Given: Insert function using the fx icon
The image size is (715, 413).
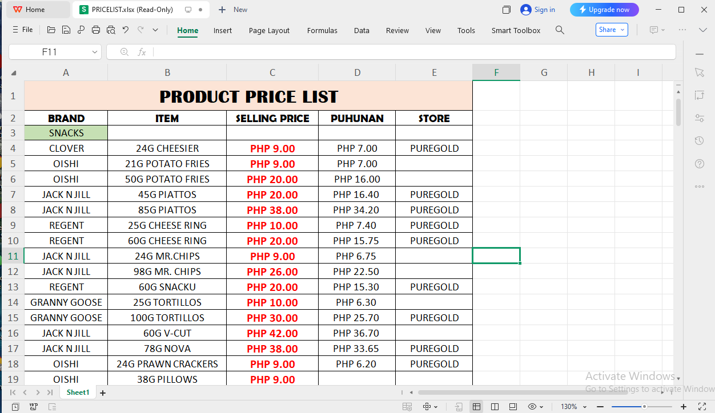Looking at the screenshot, I should click(142, 52).
